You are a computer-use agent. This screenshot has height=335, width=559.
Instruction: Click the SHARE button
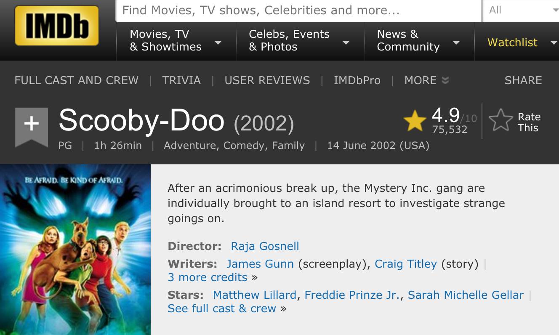pyautogui.click(x=523, y=80)
